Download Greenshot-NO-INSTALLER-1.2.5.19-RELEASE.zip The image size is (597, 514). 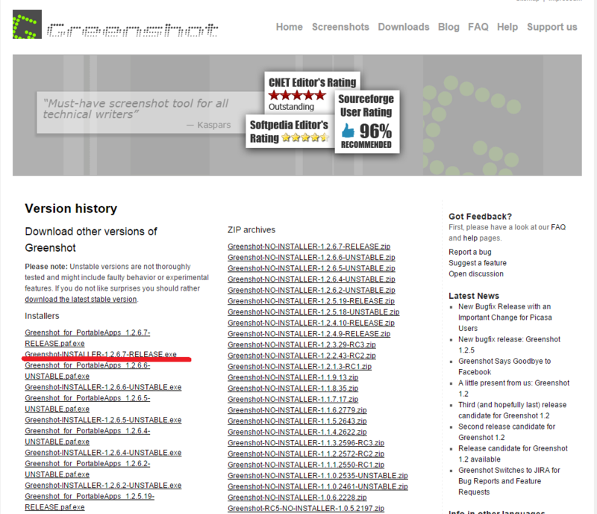[x=311, y=301]
